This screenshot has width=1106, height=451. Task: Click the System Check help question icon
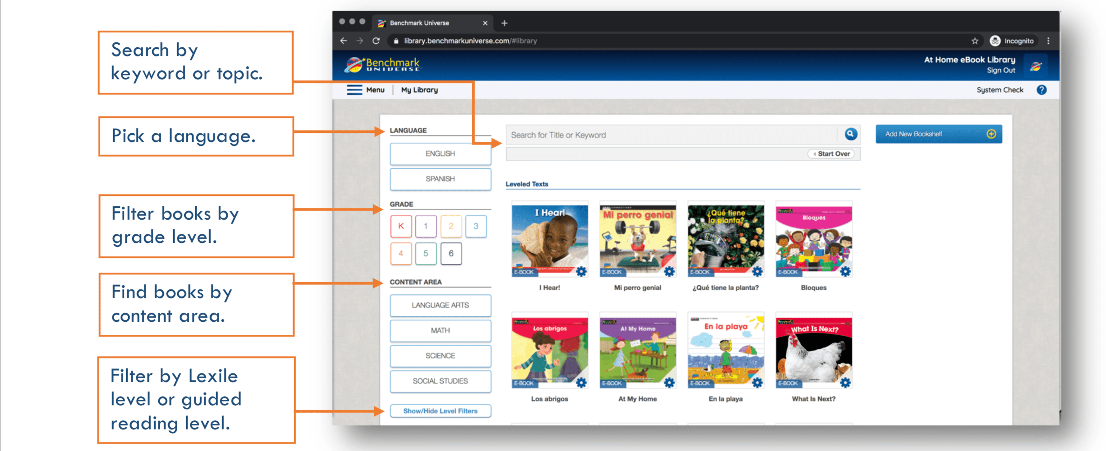click(1041, 89)
